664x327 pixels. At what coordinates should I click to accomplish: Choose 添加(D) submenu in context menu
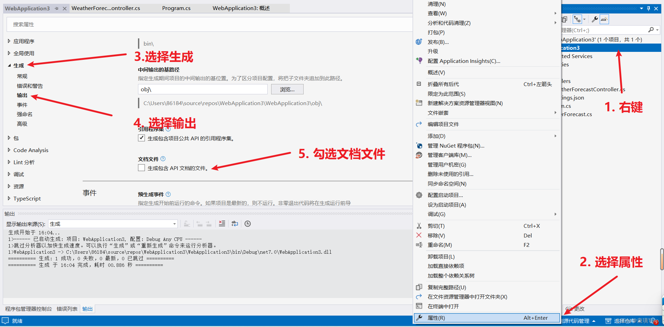tap(487, 136)
